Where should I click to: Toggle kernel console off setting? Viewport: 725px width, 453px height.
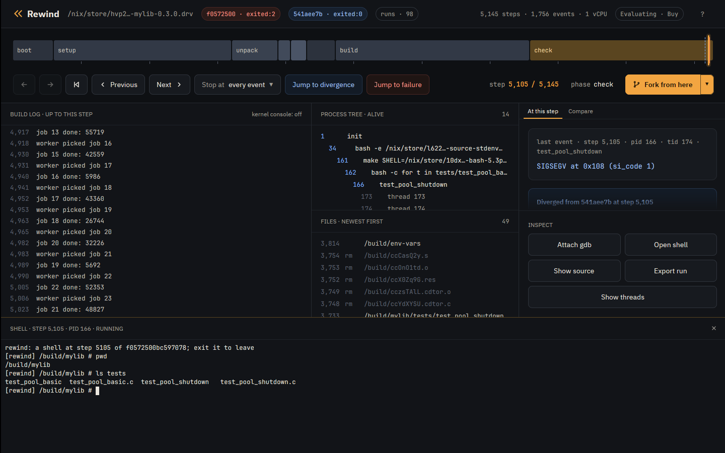tap(276, 114)
